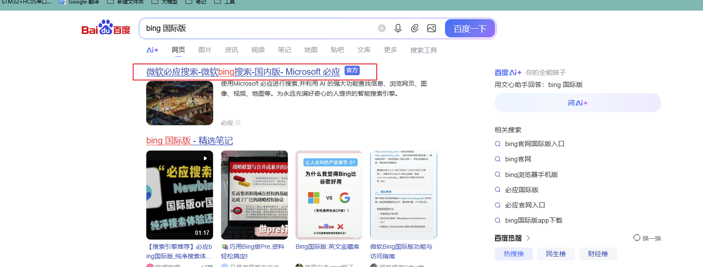
Task: Open 'bing 国际版 - 精选笔记' link
Action: (x=190, y=140)
